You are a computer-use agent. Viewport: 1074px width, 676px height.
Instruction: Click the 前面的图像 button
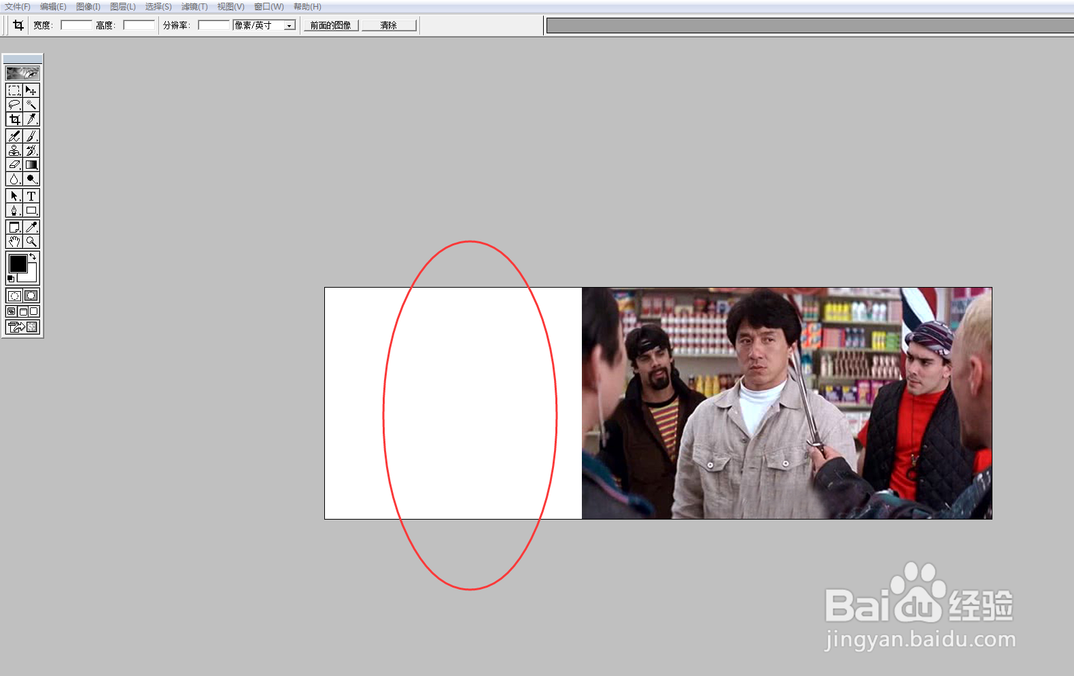(331, 25)
